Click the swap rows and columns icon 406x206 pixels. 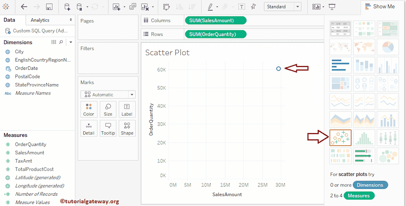[167, 7]
